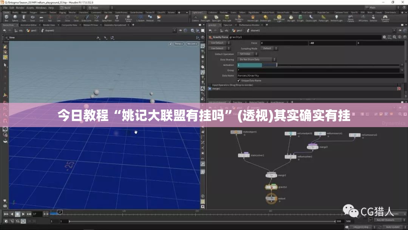Image resolution: width=408 pixels, height=230 pixels.
Task: Open the Main radial menu dropdown
Action: coord(100,8)
